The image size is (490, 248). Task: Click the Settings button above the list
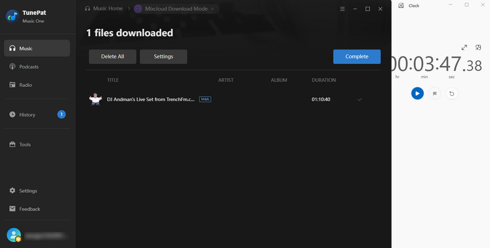coord(164,56)
